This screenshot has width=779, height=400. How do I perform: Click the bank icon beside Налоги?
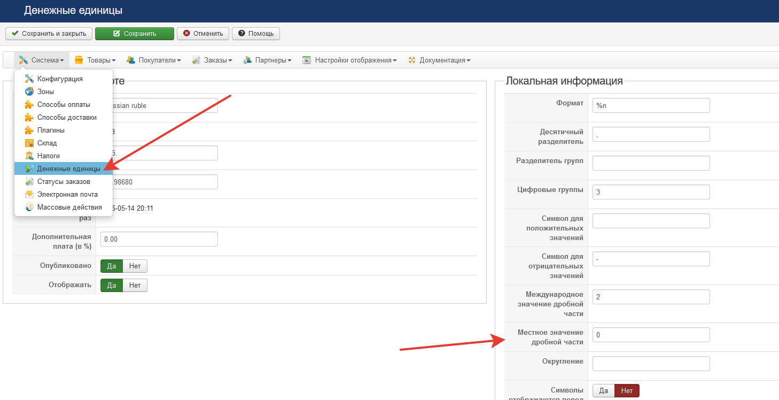29,156
